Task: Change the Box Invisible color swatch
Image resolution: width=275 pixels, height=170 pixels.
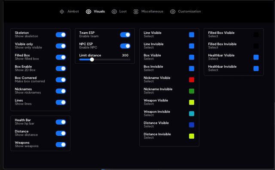Action: pos(192,69)
